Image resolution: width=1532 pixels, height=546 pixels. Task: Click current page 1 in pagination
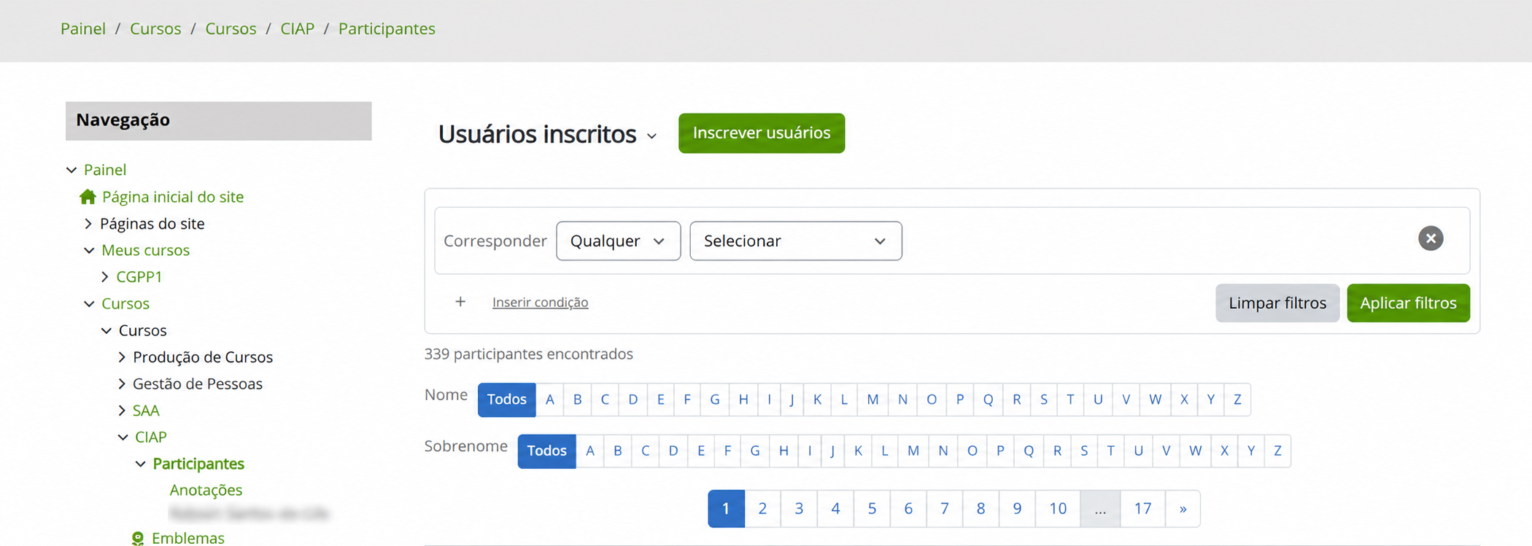[726, 508]
